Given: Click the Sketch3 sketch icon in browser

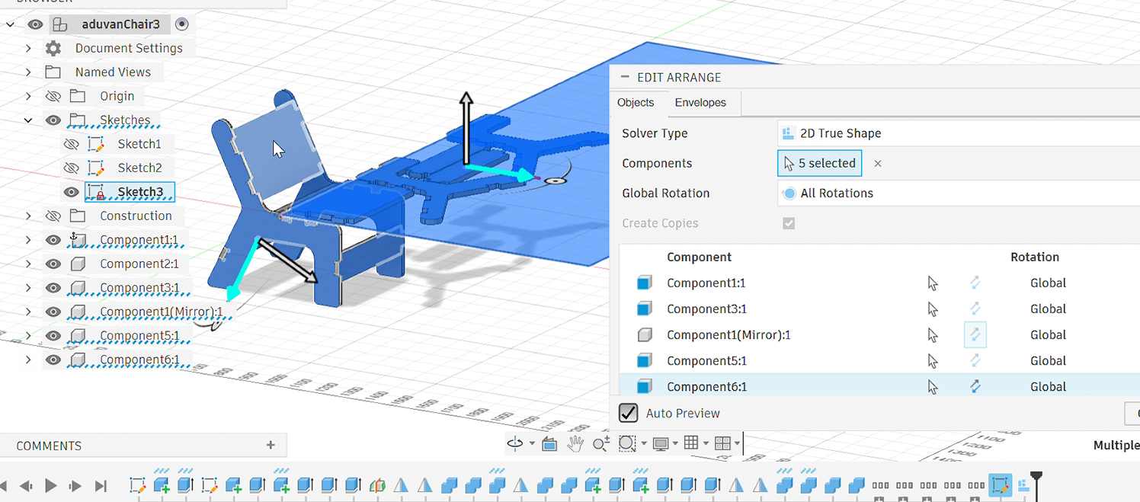Looking at the screenshot, I should click(x=95, y=192).
